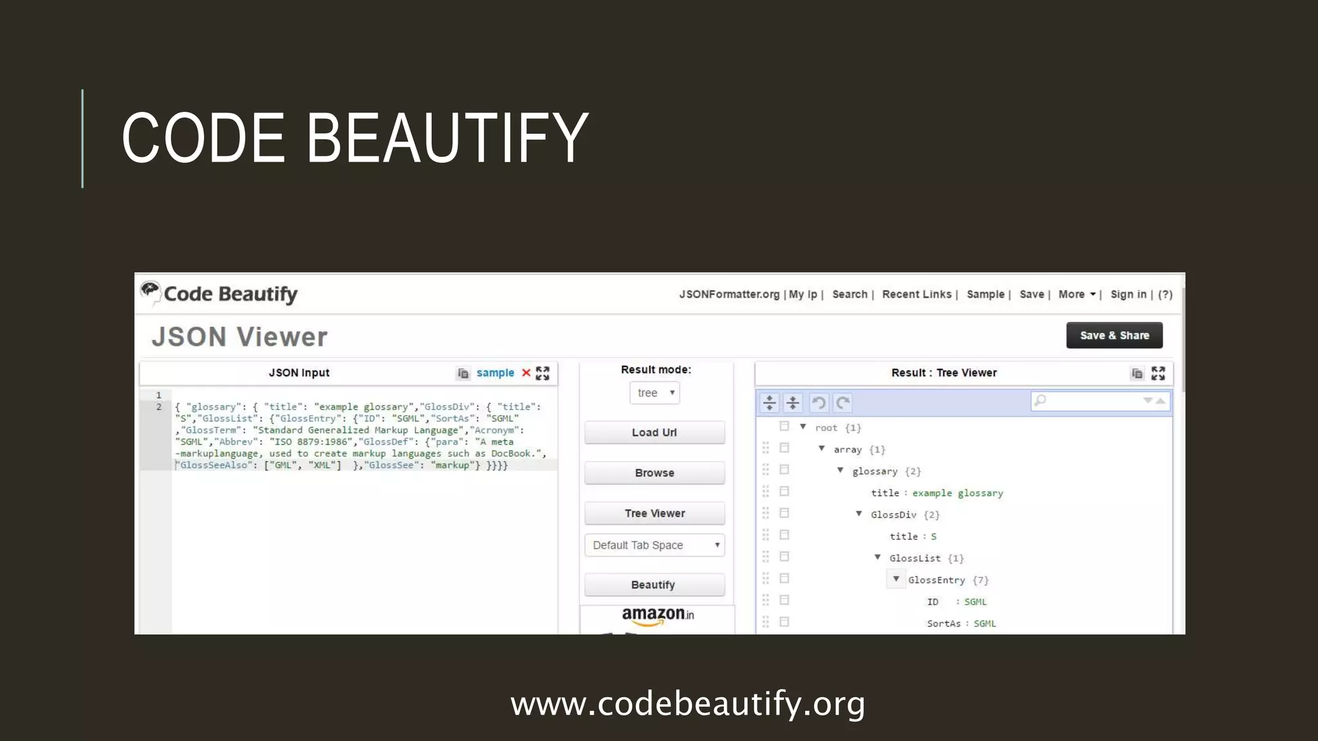This screenshot has height=741, width=1318.
Task: Open the GlossEntry node action menu box
Action: pyautogui.click(x=784, y=578)
